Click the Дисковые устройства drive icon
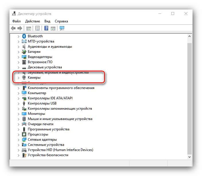 tap(24, 67)
